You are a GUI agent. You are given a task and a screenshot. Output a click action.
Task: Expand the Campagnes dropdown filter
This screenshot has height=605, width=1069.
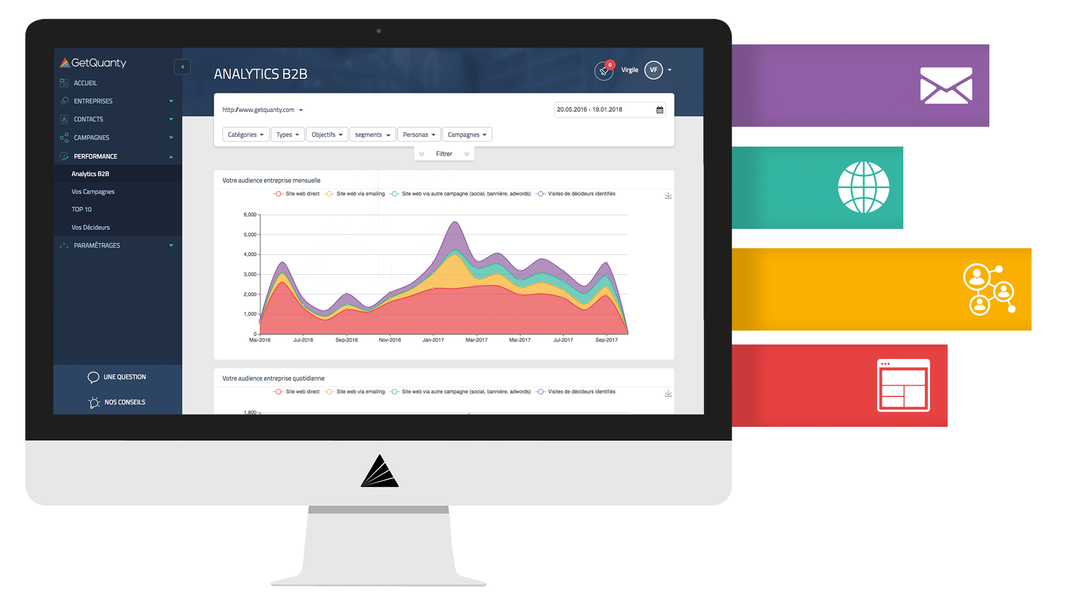coord(468,134)
